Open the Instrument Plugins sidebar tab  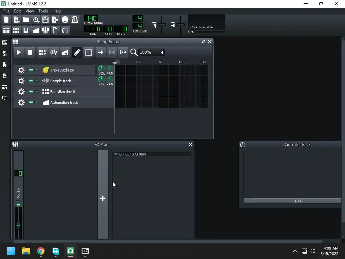pos(5,42)
